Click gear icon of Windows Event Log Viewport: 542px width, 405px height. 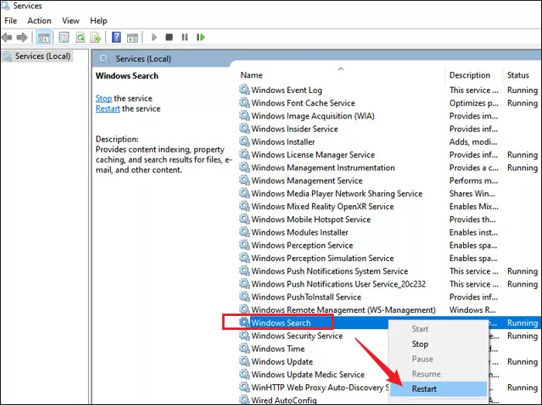pyautogui.click(x=245, y=90)
